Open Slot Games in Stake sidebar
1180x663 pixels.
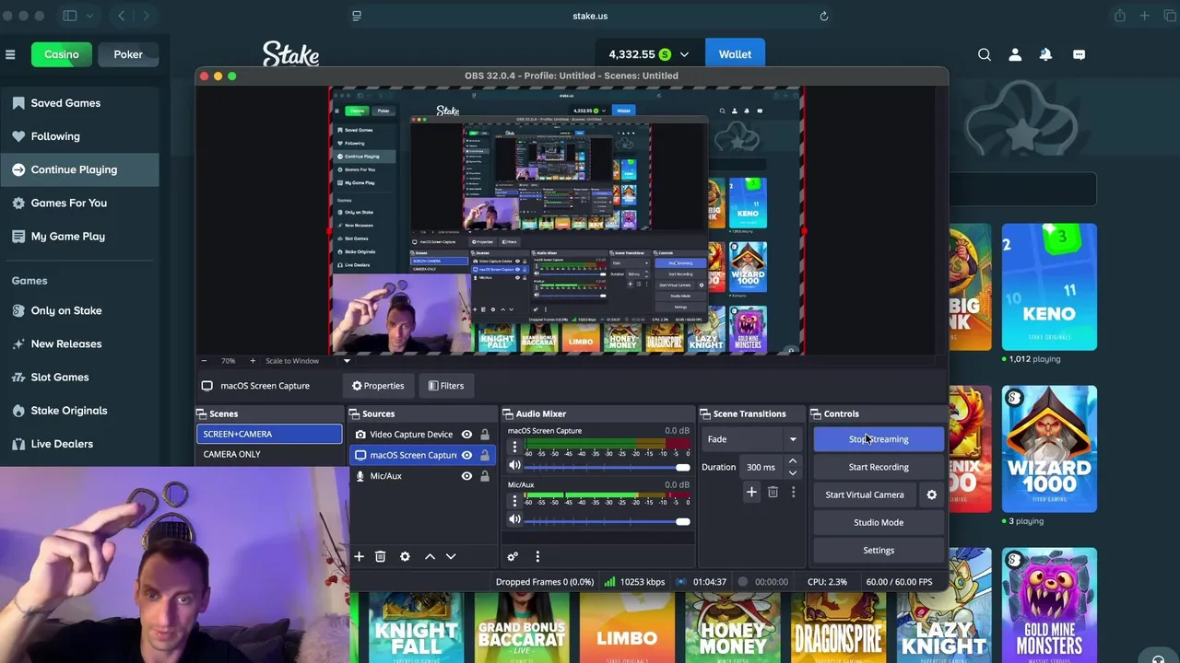click(79, 377)
